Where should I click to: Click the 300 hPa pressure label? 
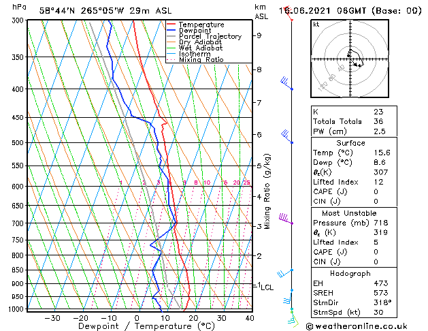[x=19, y=20]
